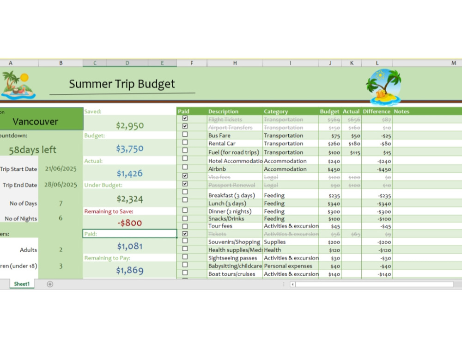Uncheck the Passport Renewal paid checkbox
Viewport: 462px width, 347px height.
pyautogui.click(x=185, y=184)
